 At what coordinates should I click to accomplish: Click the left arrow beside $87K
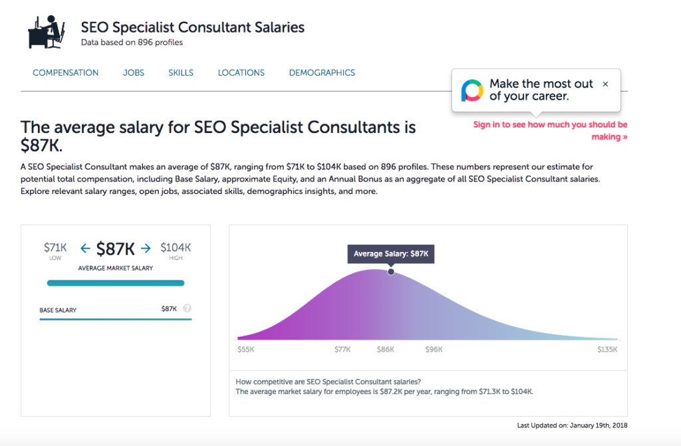coord(85,249)
